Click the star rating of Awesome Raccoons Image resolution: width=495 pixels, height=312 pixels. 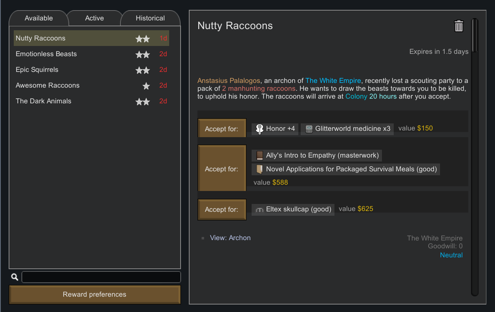146,86
